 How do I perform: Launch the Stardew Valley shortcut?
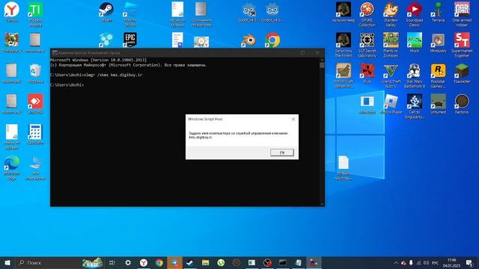coord(391,14)
